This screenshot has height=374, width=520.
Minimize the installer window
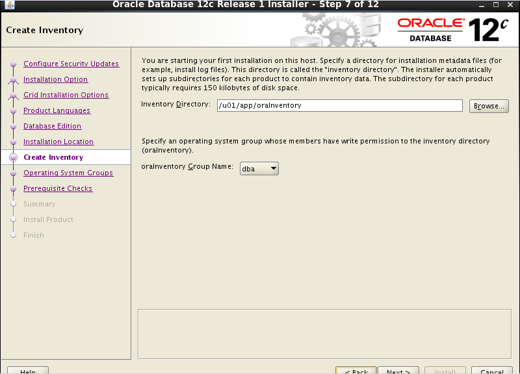(482, 5)
